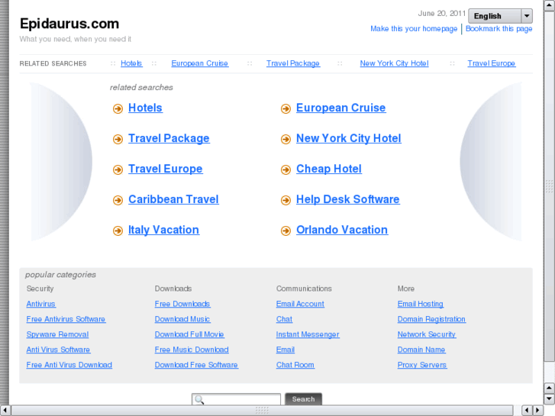Open Travel Europe in top related searches bar

(492, 63)
